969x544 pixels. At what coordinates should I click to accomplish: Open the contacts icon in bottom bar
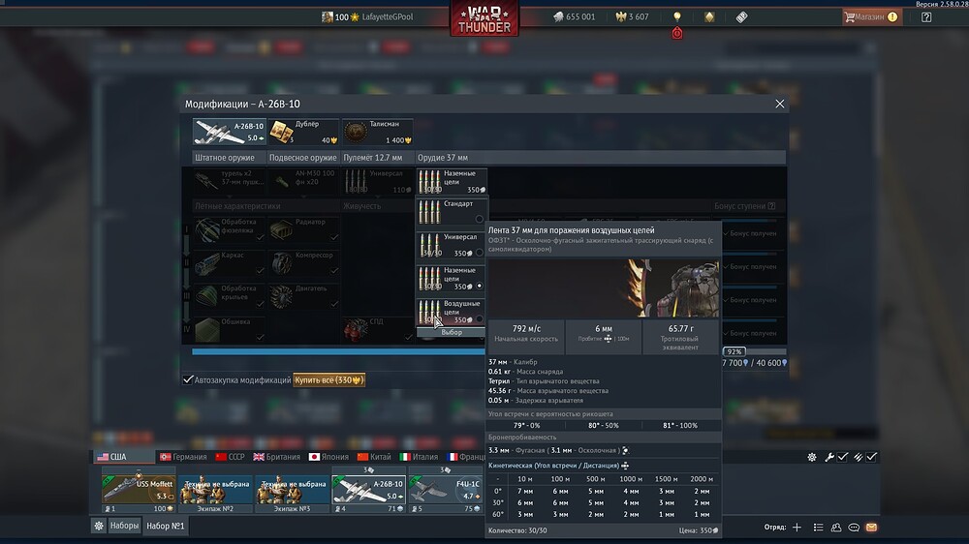tap(836, 528)
